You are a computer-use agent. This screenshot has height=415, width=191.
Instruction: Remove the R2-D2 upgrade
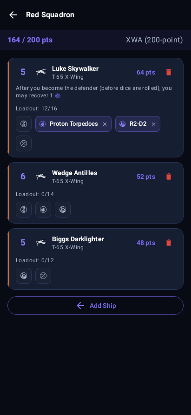click(153, 124)
